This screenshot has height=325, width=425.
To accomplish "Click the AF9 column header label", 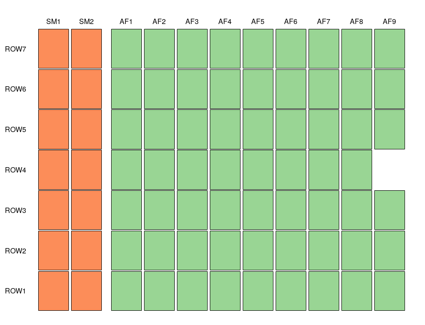I will click(389, 21).
